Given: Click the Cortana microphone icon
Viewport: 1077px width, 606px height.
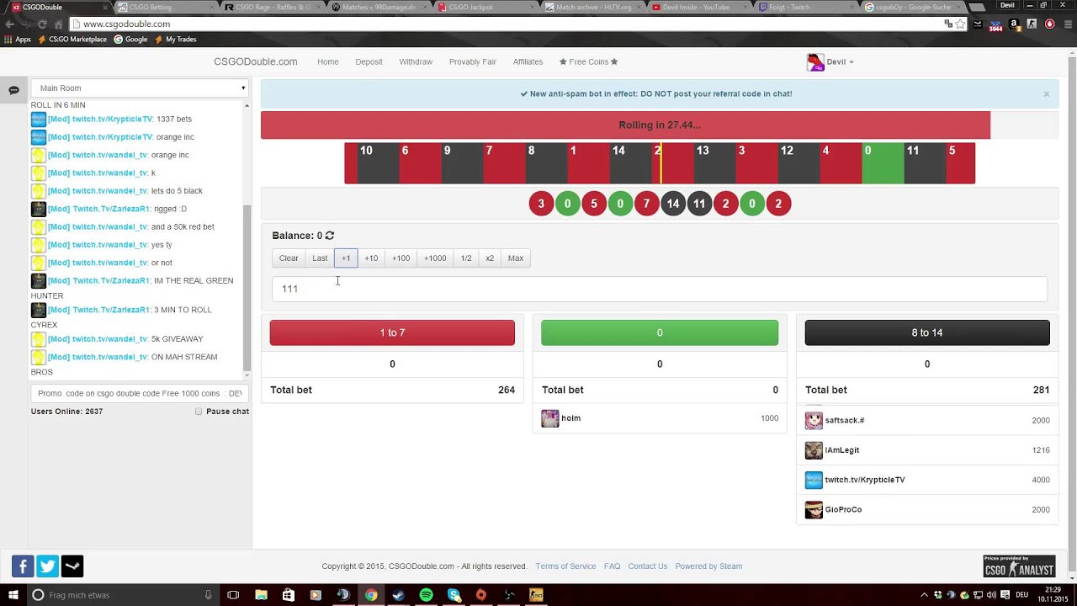Looking at the screenshot, I should pos(208,595).
